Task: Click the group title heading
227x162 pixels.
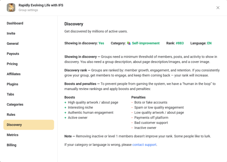Action: click(x=41, y=5)
